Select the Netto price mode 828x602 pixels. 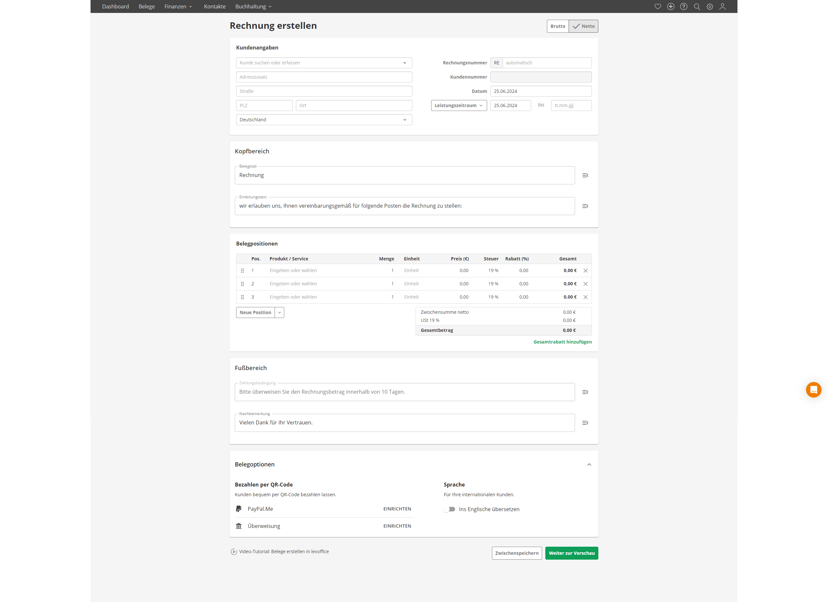click(x=583, y=26)
